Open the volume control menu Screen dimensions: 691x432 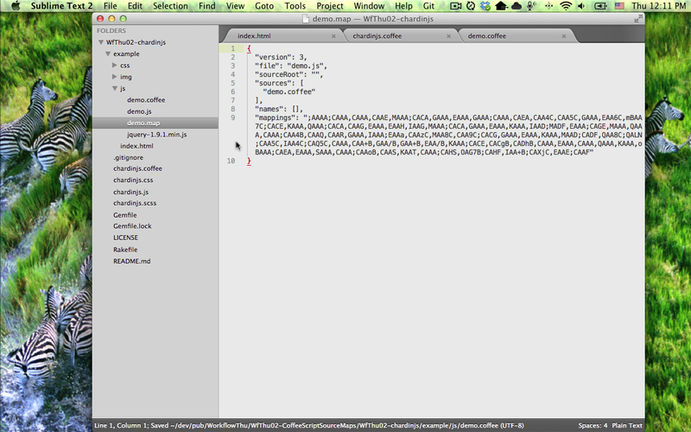pos(581,6)
